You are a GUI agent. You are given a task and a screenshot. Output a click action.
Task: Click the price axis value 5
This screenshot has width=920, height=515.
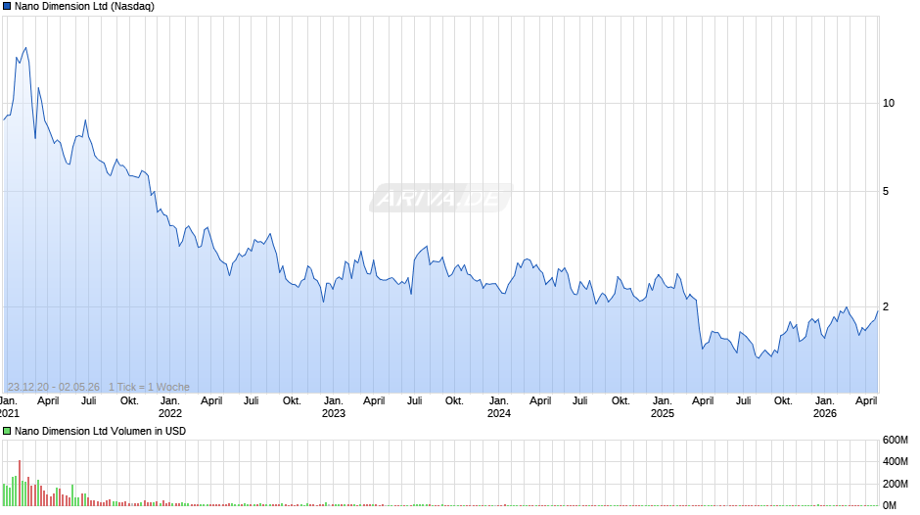click(x=886, y=192)
